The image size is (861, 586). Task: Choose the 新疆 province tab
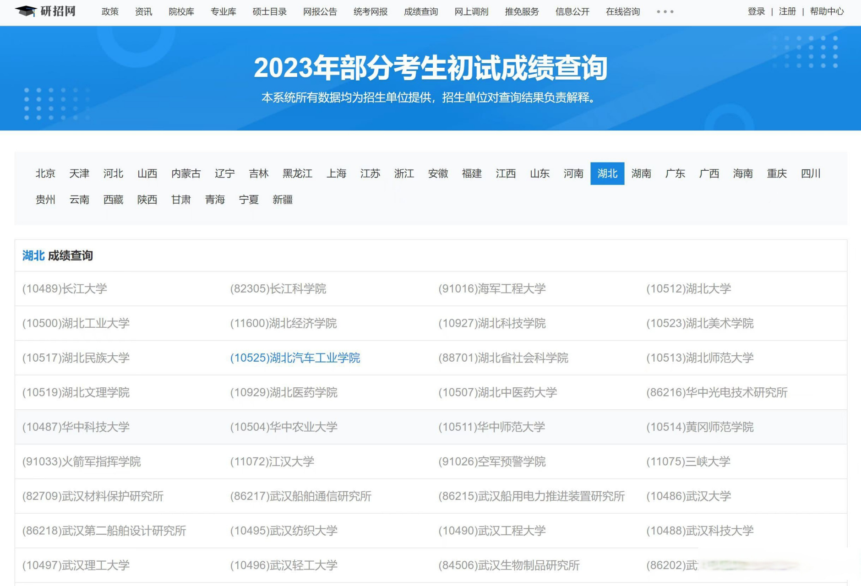pyautogui.click(x=283, y=200)
